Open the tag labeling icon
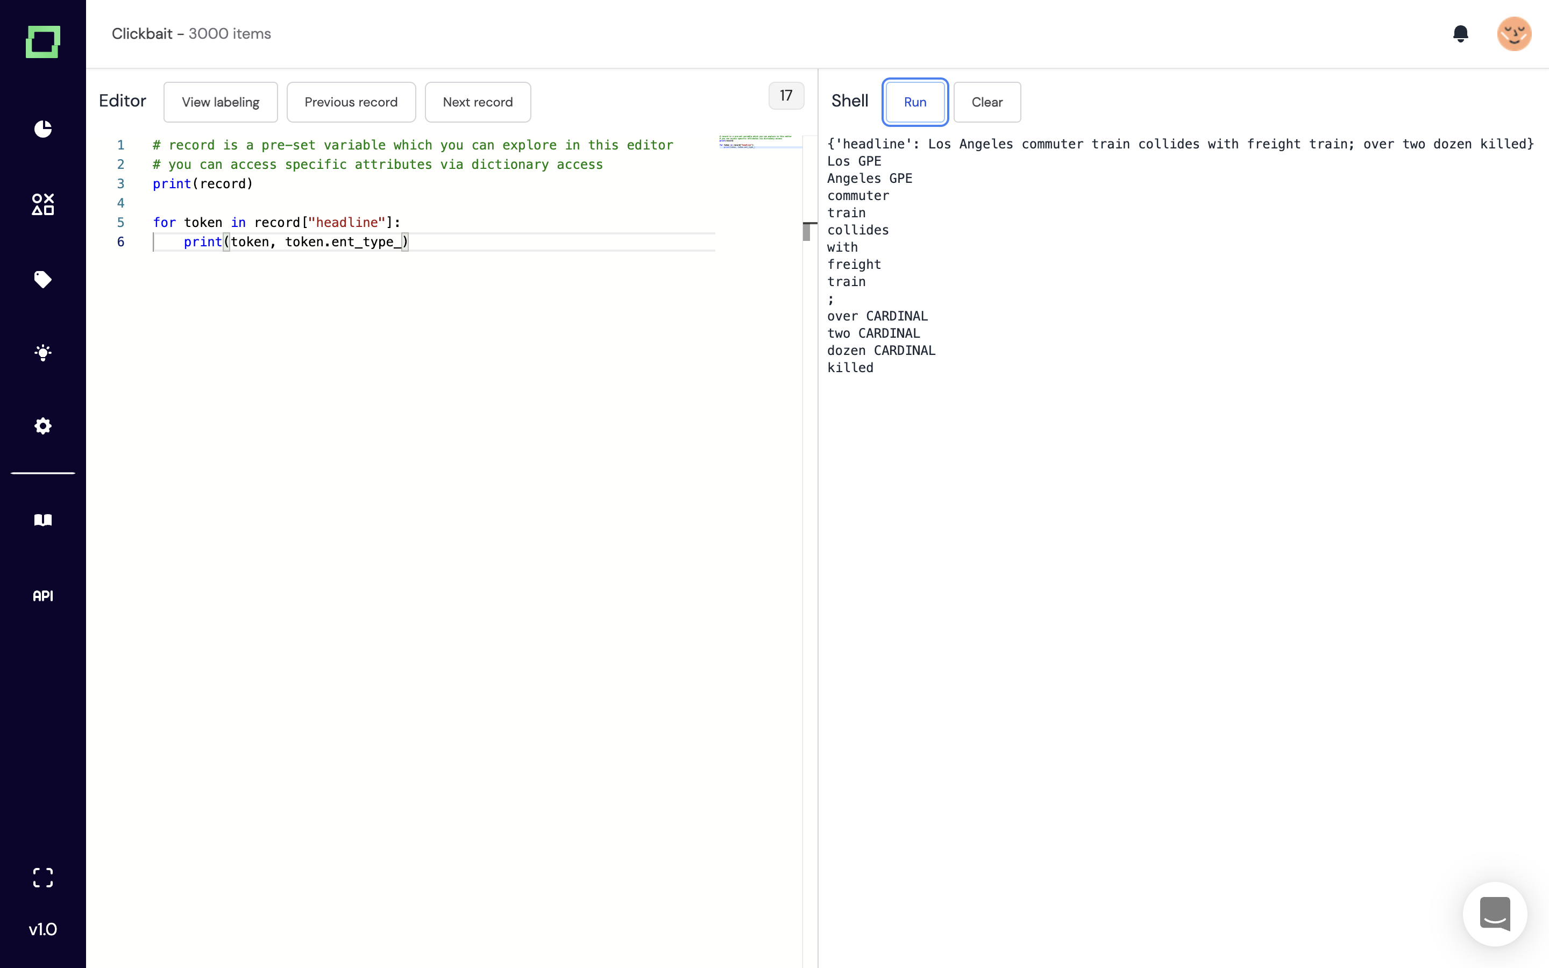The image size is (1549, 968). [x=43, y=279]
